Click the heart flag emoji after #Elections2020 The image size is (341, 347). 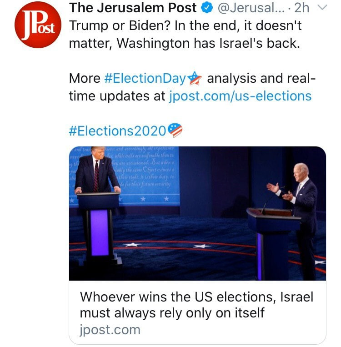pos(175,131)
